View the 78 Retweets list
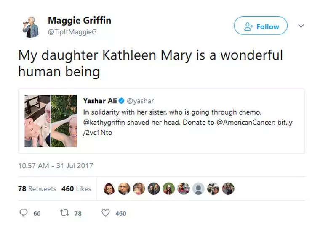 tap(37, 189)
